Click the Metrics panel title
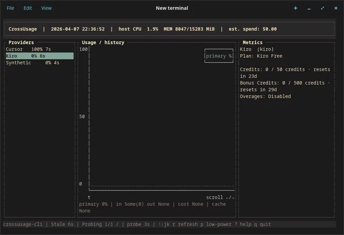This screenshot has height=235, width=344. click(x=252, y=43)
